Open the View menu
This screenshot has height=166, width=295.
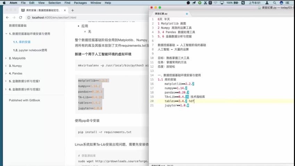[41, 3]
